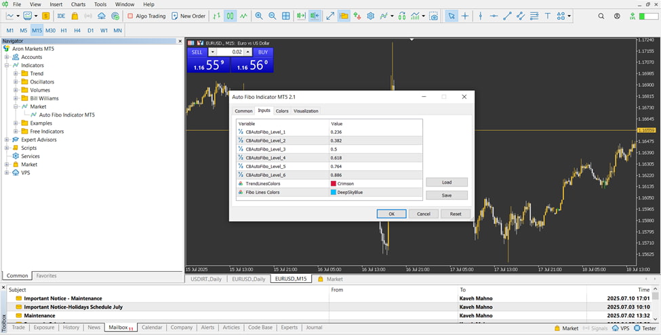Select the text label tool
The height and width of the screenshot is (335, 661).
click(x=548, y=16)
